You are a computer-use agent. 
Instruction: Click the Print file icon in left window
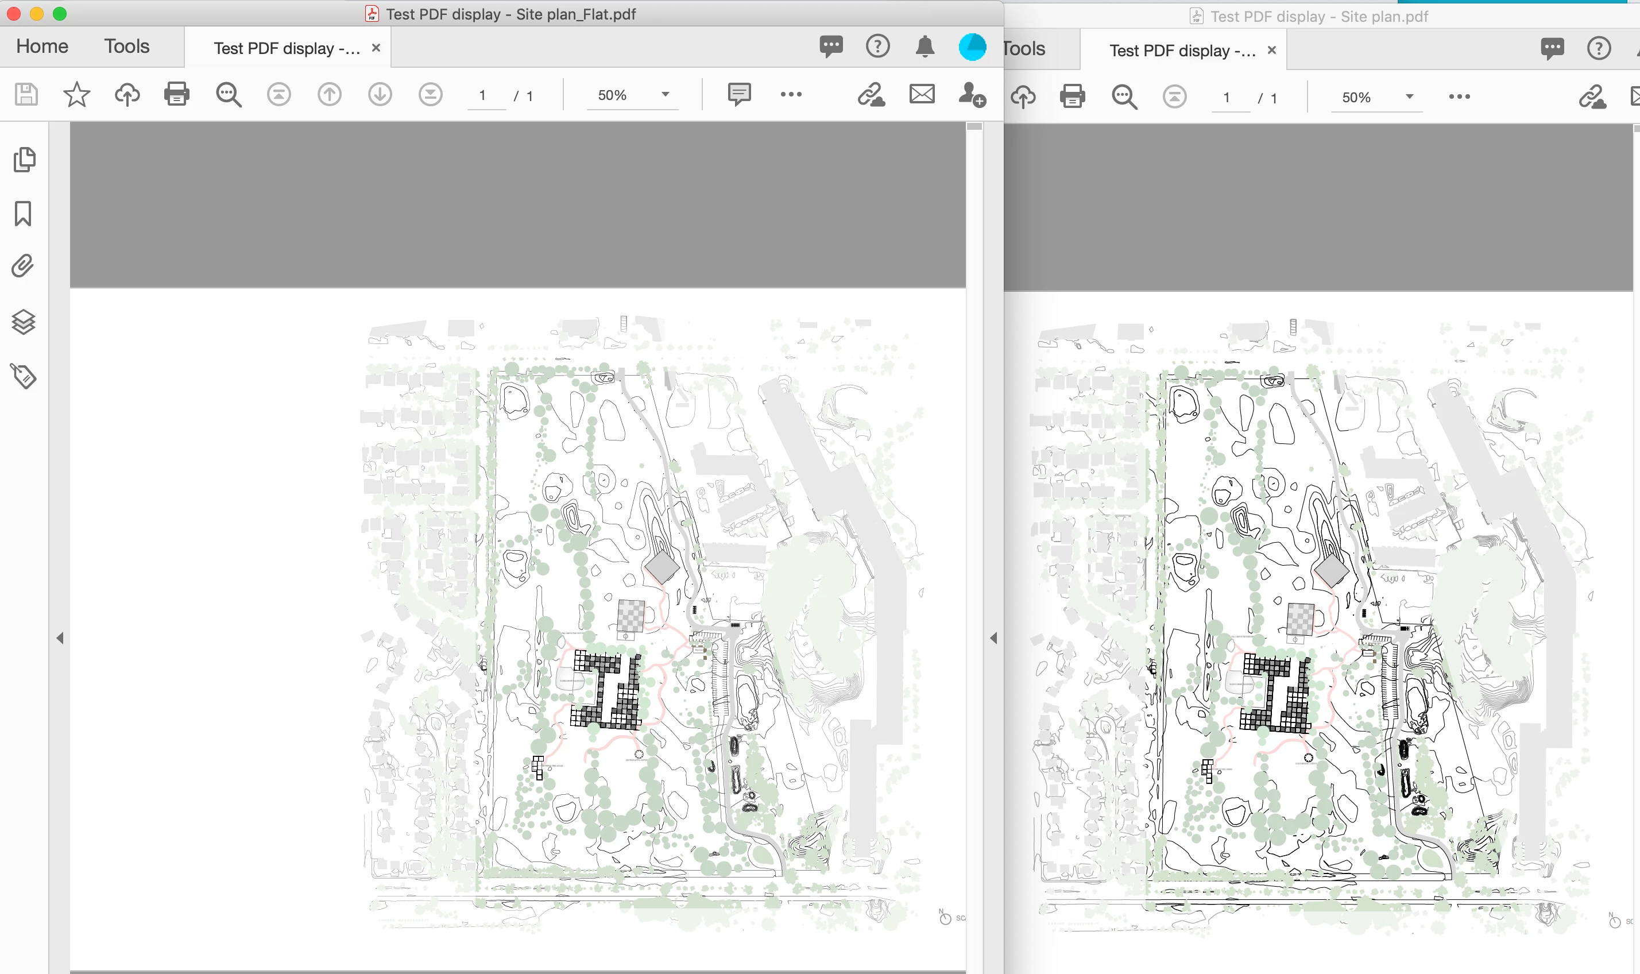(x=176, y=95)
